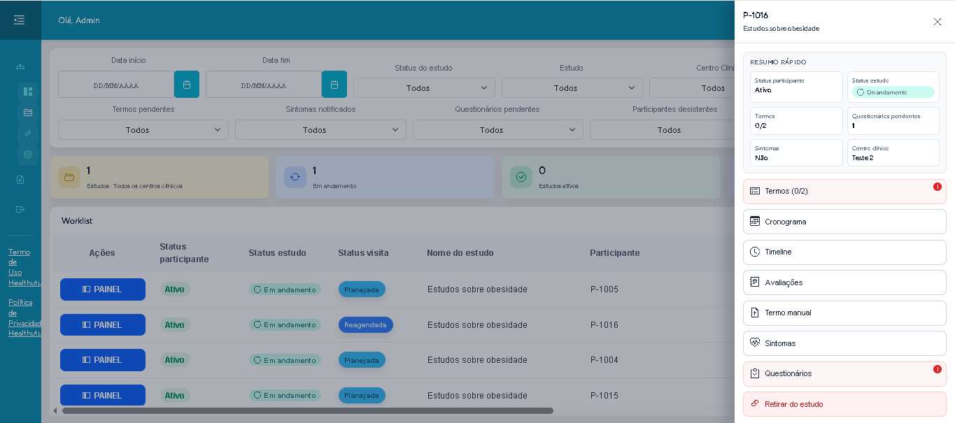Click the Reagendada status badge
Screen dimensions: 955x423
[x=366, y=324]
